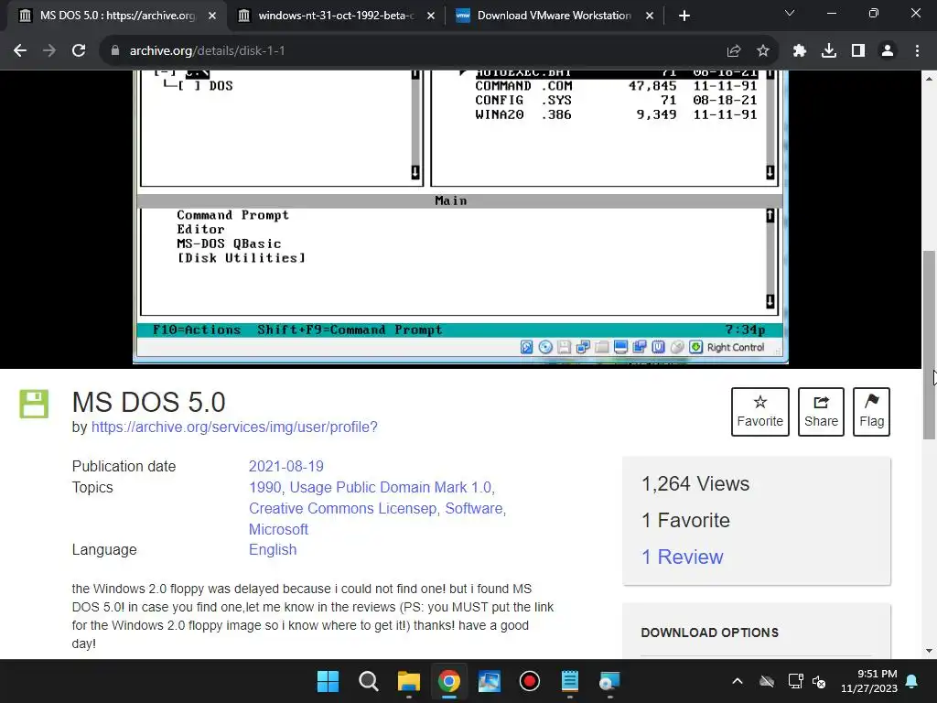
Task: Click the site lock icon in address bar
Action: click(x=115, y=51)
